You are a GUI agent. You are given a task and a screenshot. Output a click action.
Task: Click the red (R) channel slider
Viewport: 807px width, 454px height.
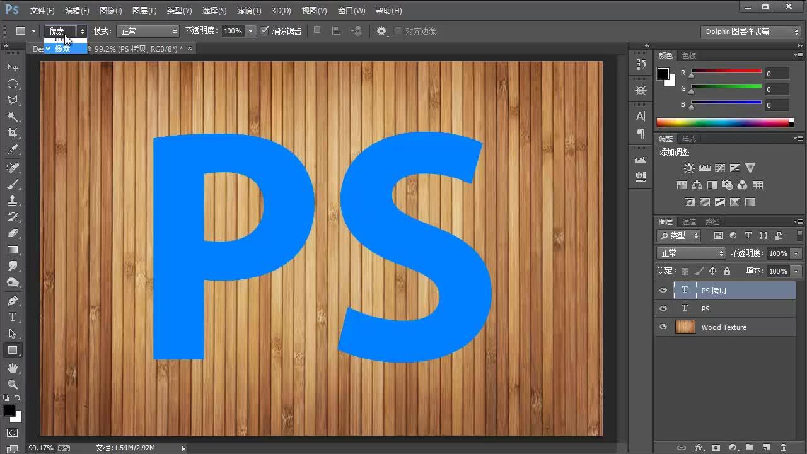click(726, 73)
